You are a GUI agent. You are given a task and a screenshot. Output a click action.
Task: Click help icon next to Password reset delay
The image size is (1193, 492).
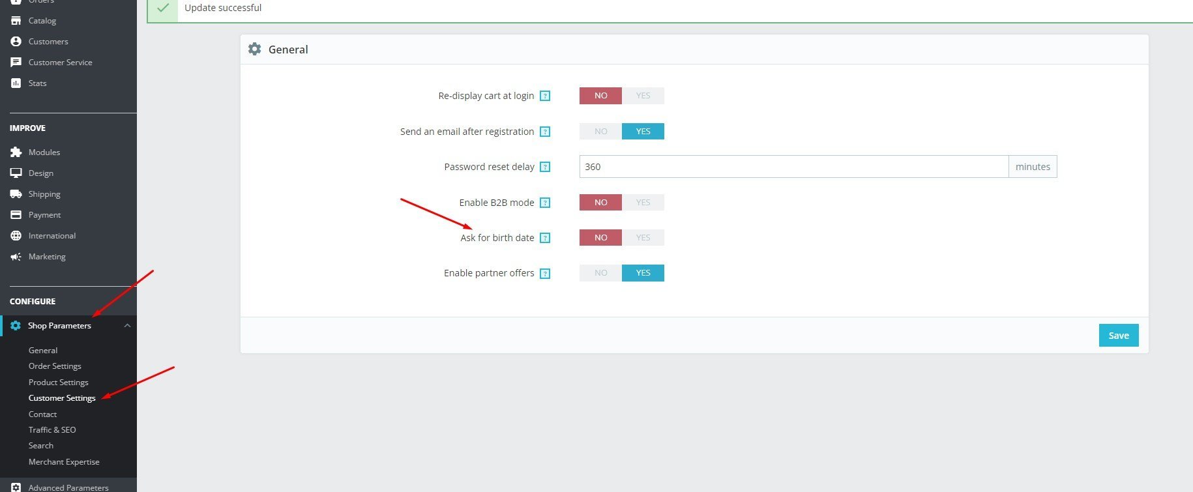coord(546,167)
